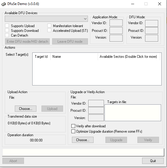The image size is (167, 168).
Task: Click the '0 KB(0 Bytes) of 0 KB(0 Bytes)' text
Action: [x=29, y=123]
